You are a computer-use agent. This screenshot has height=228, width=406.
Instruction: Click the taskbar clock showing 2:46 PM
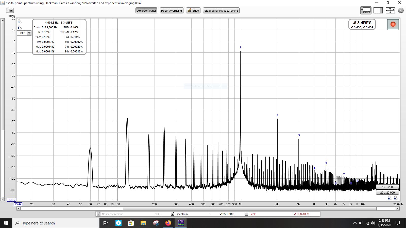384,223
